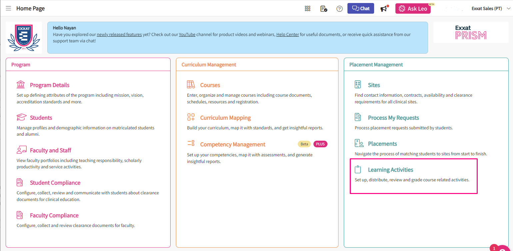Click the Process My Requests icon
The image size is (513, 251).
click(x=358, y=117)
